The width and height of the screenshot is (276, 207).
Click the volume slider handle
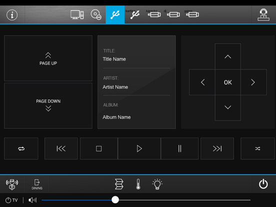(x=115, y=200)
